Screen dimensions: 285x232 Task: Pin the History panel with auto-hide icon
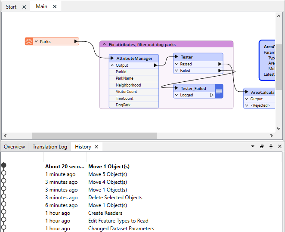(x=271, y=147)
